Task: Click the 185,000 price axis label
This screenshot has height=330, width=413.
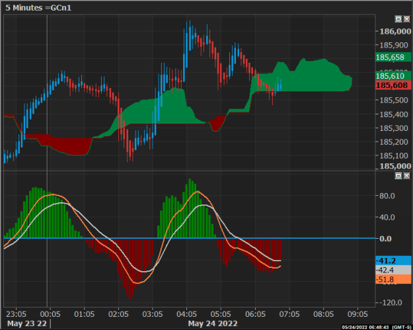Action: tap(394, 166)
